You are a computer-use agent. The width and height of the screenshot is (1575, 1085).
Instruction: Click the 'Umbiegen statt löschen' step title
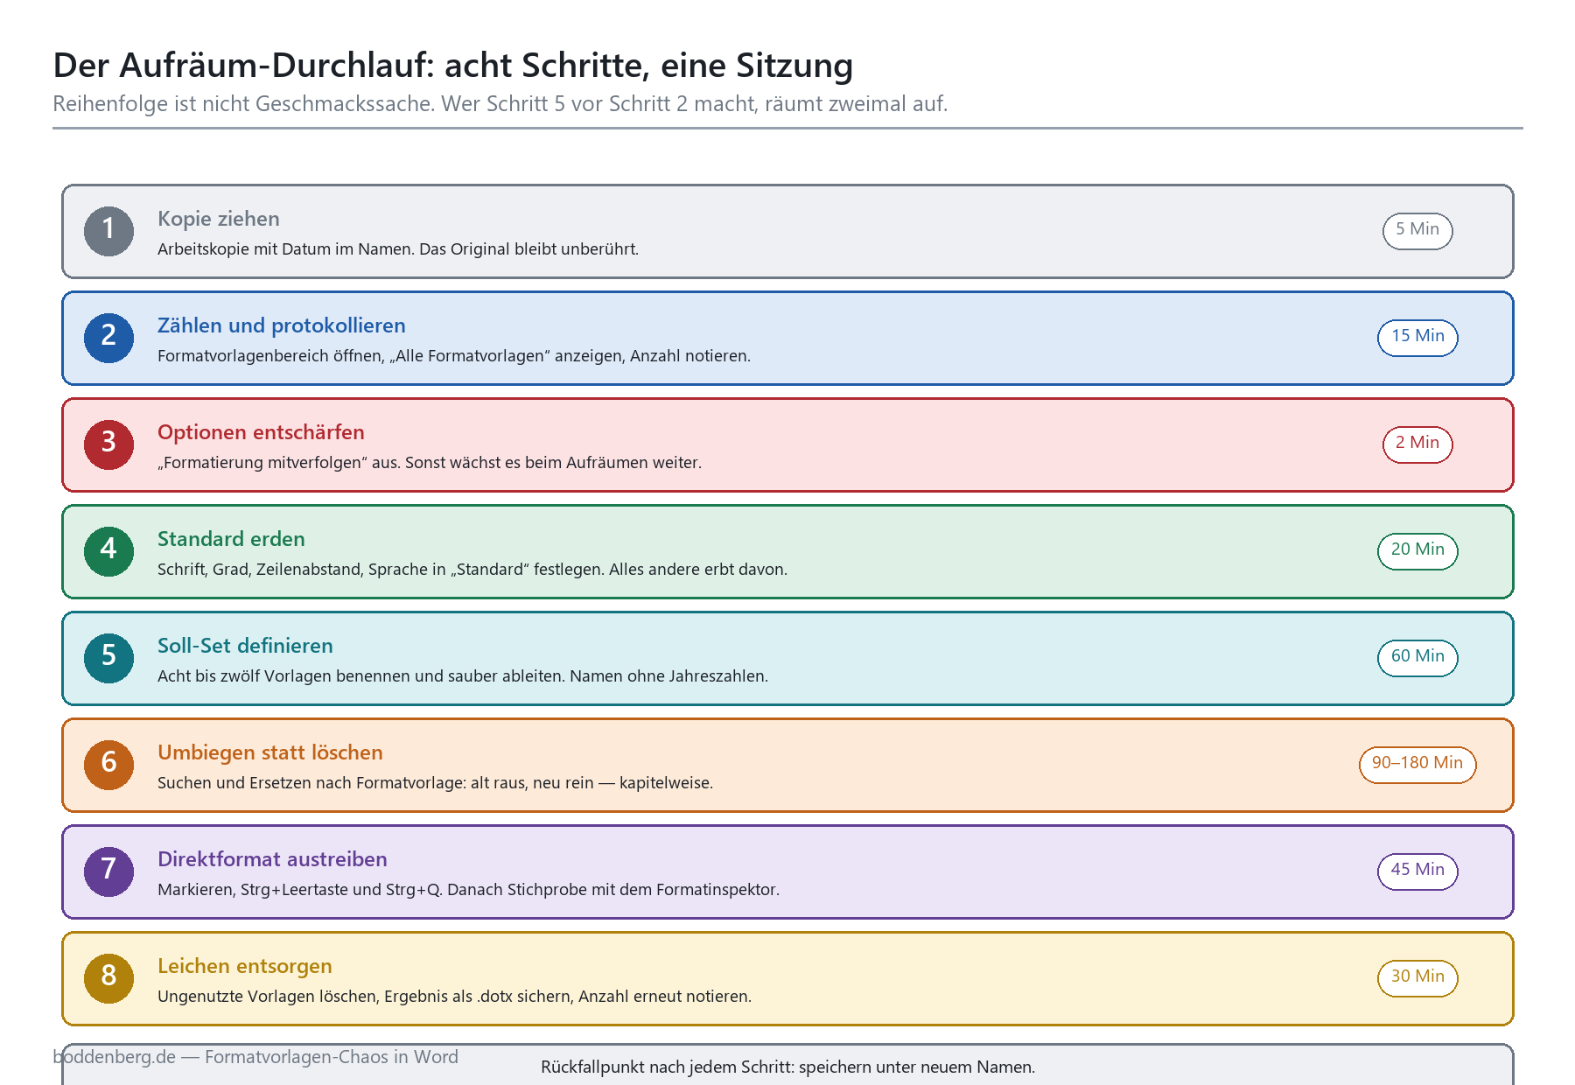[270, 752]
